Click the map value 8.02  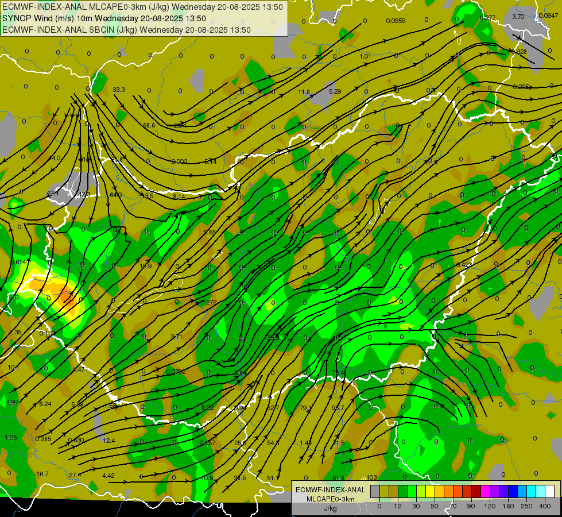(x=208, y=408)
